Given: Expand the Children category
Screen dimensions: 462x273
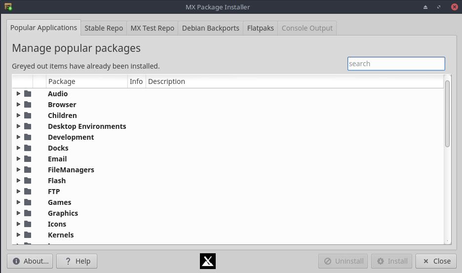Looking at the screenshot, I should coord(18,116).
